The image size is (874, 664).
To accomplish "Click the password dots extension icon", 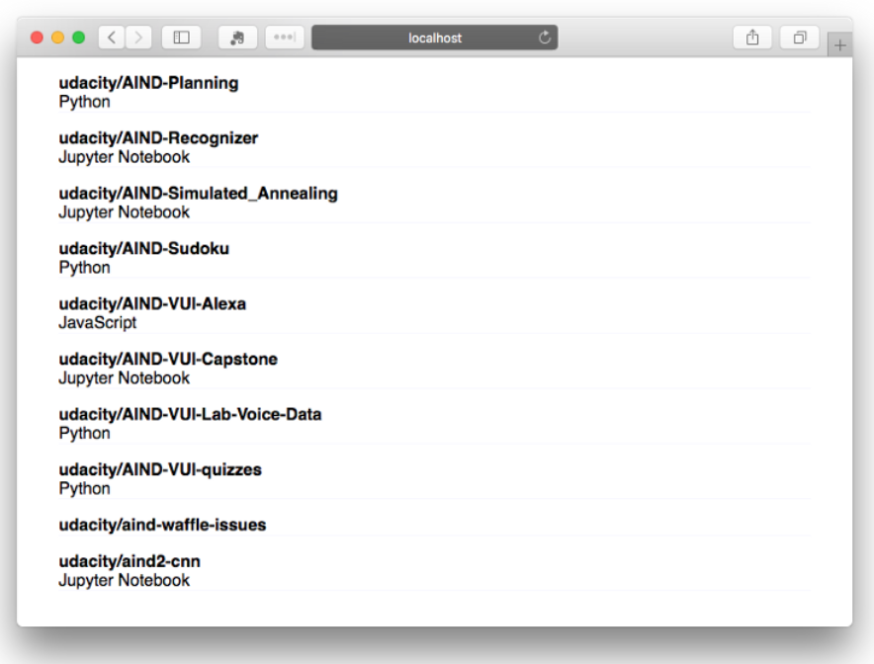I will pyautogui.click(x=285, y=38).
